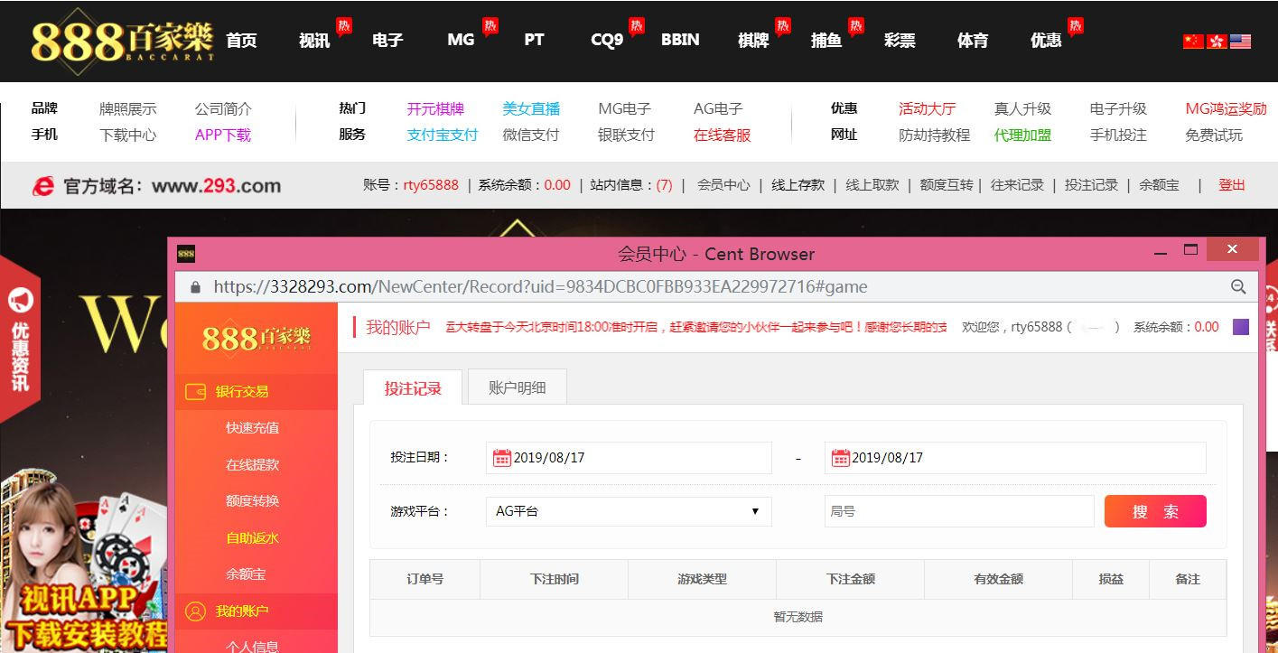Click the red 搜索 search button

[x=1155, y=511]
